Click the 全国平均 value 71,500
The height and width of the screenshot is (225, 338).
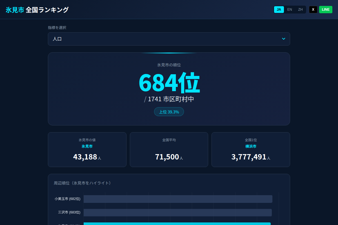(167, 157)
